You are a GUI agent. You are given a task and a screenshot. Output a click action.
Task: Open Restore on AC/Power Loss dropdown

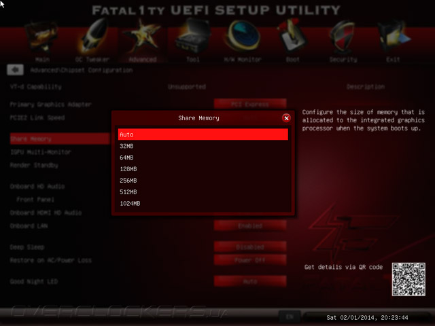click(250, 260)
